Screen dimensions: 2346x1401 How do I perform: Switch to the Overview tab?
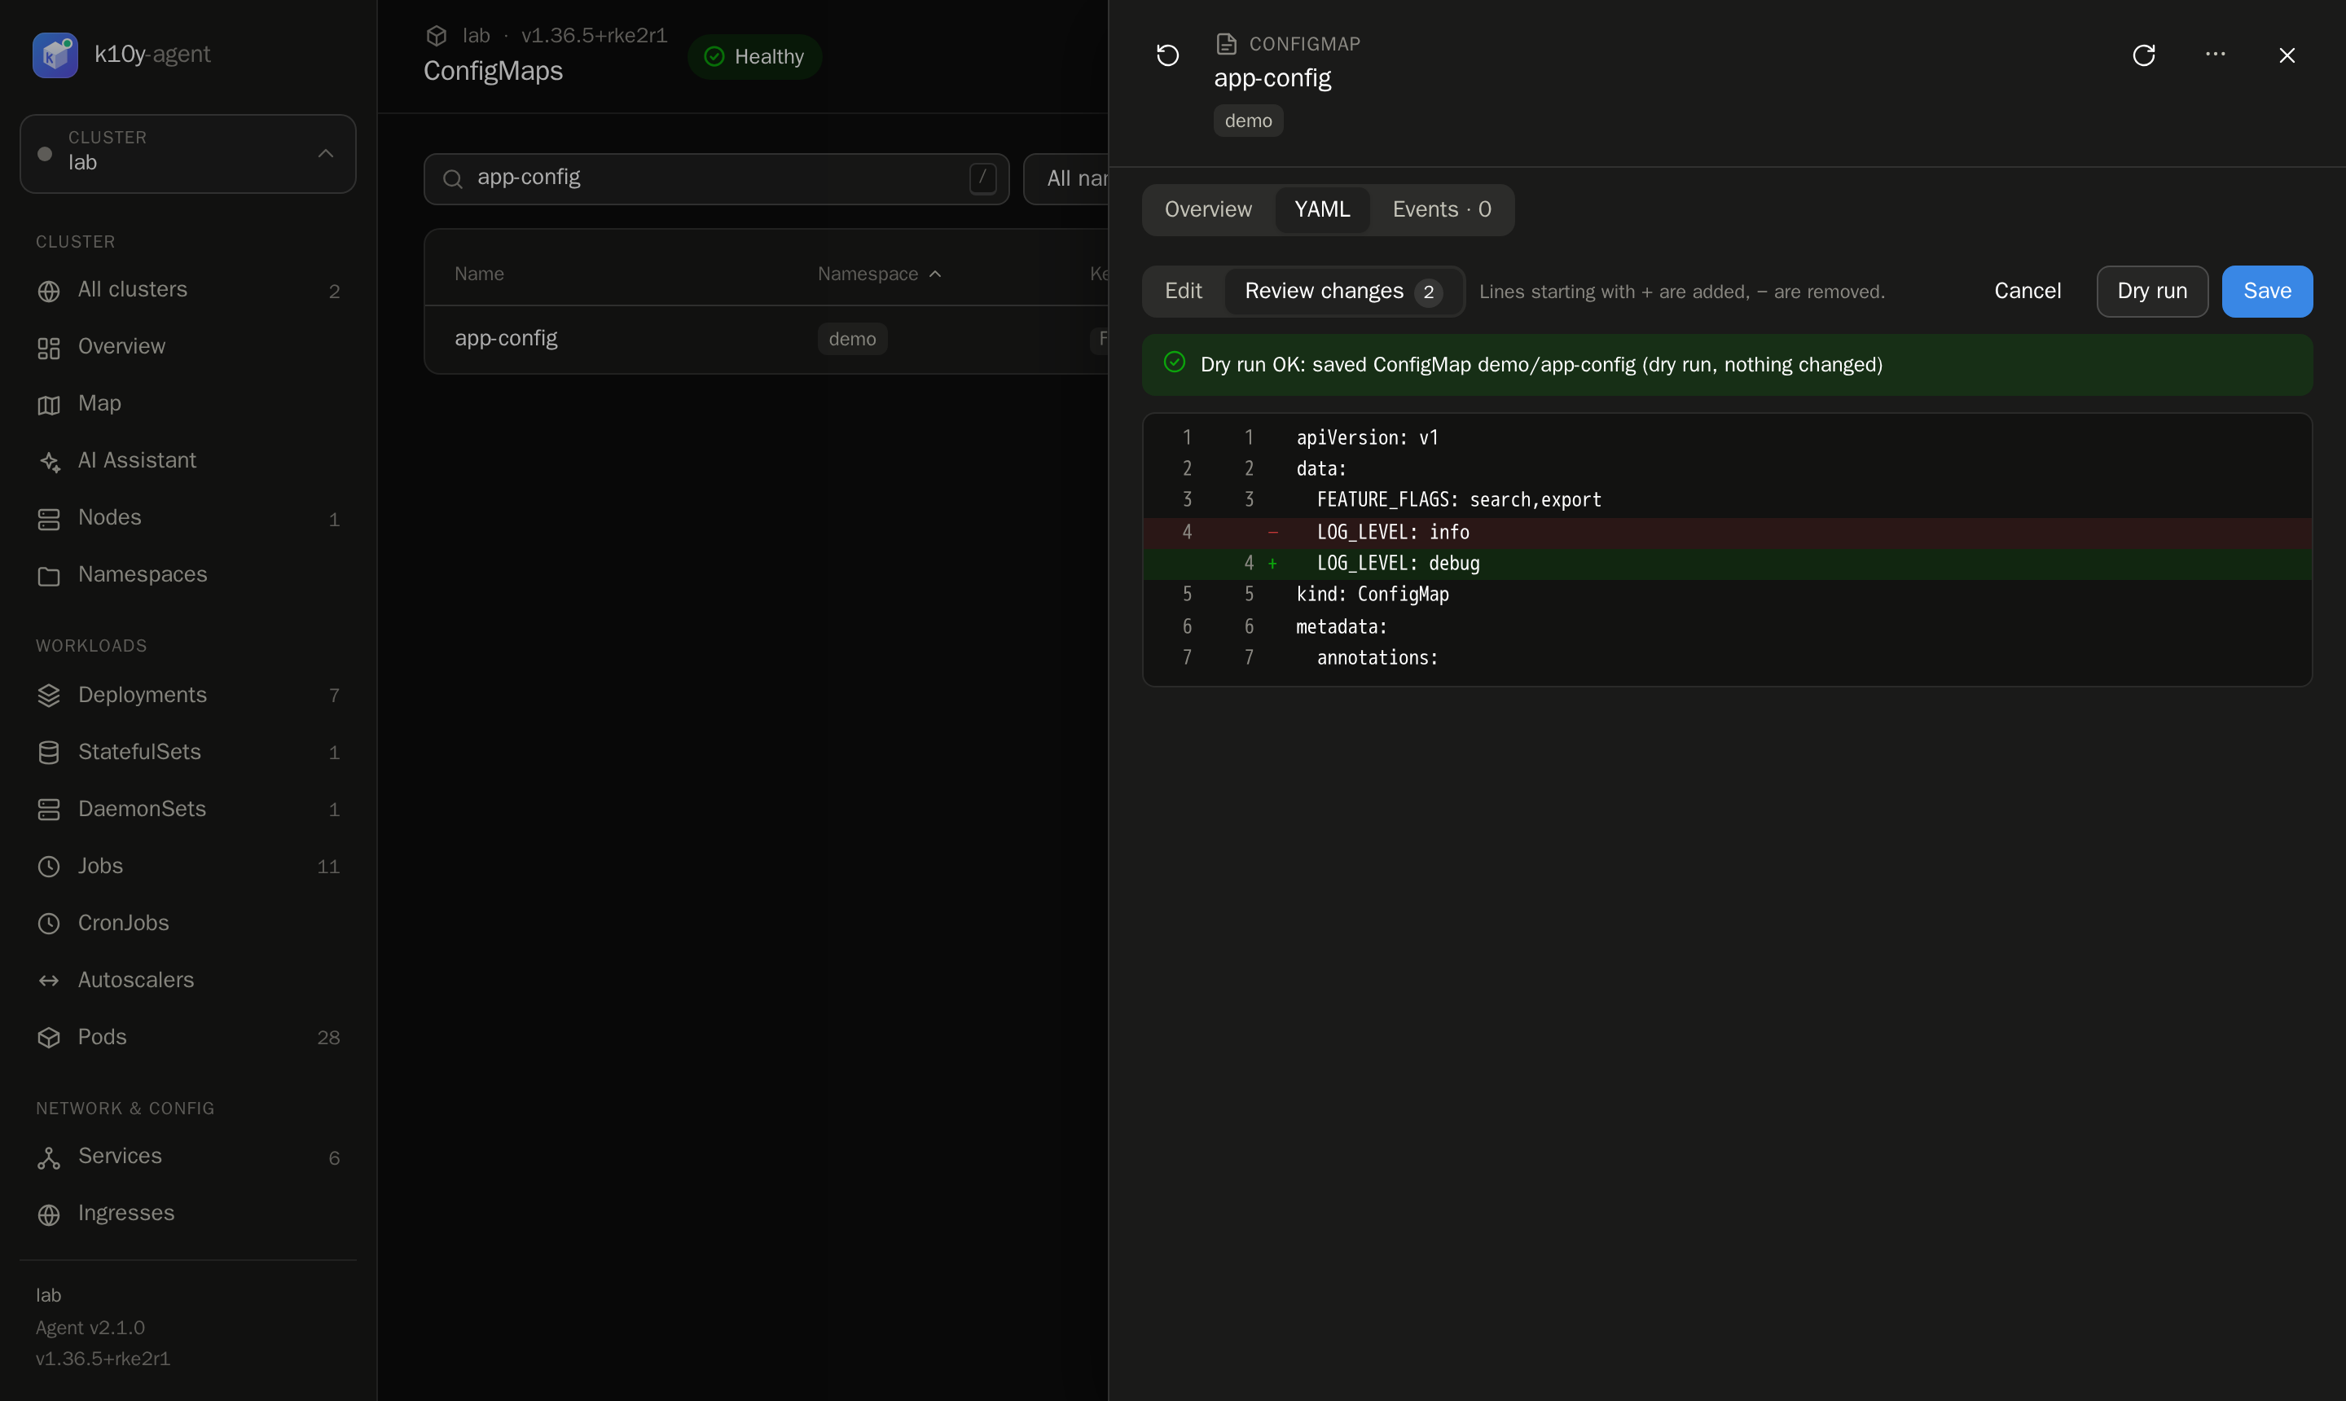(1207, 209)
